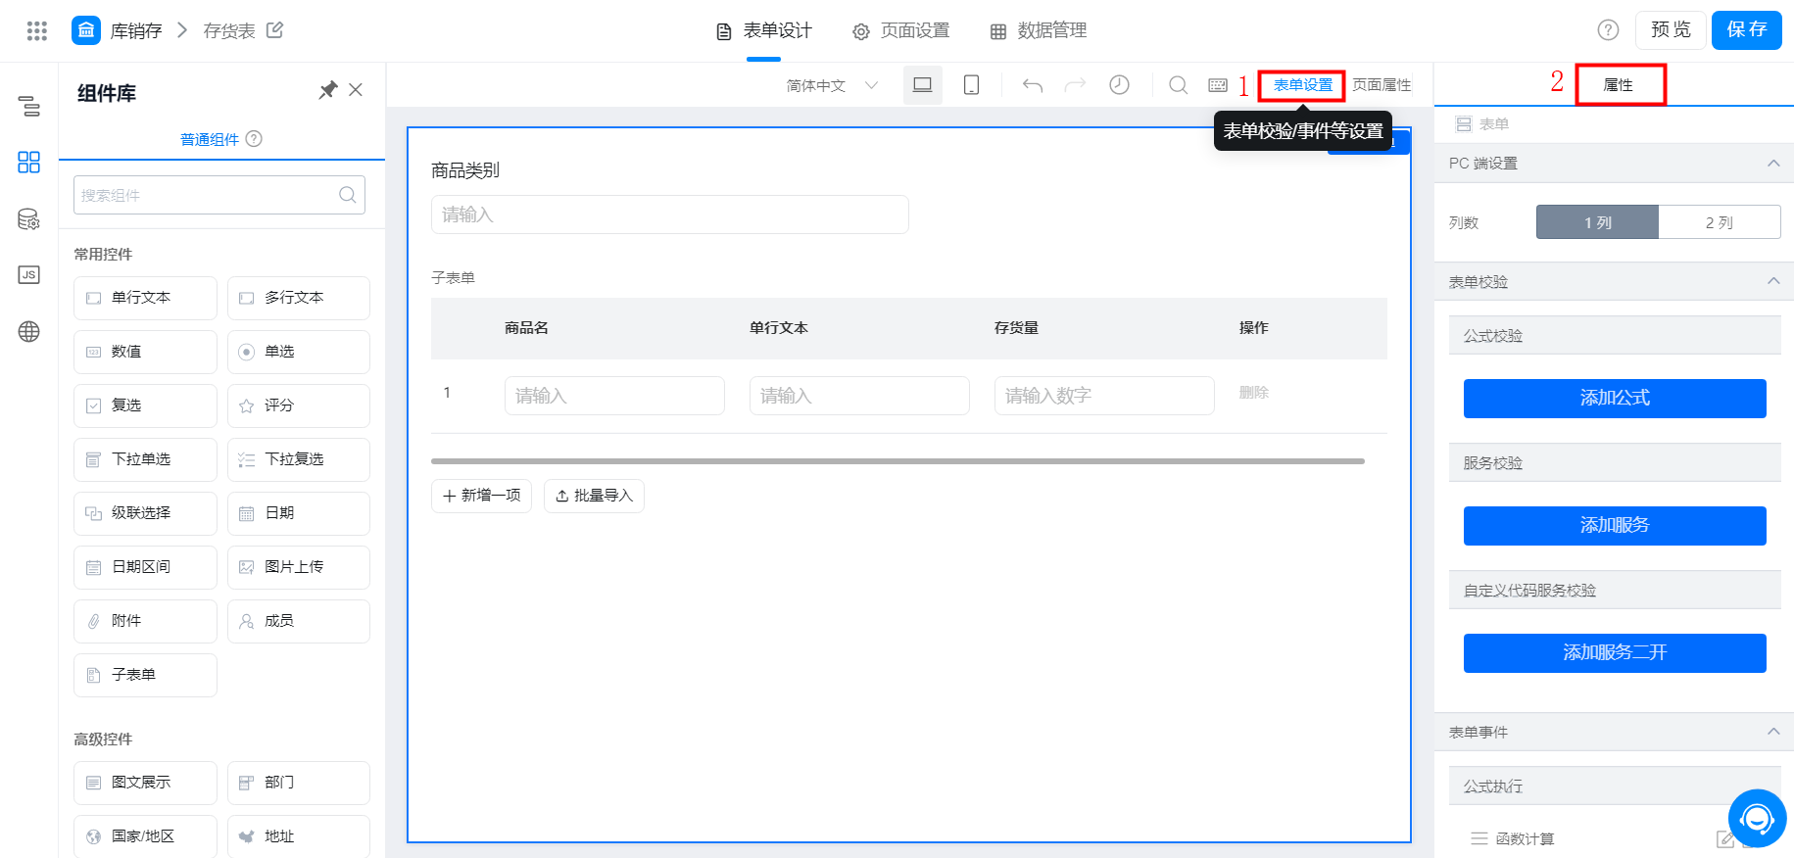Screen dimensions: 1794x858
Task: Open the 简体中文 language dropdown
Action: pos(832,86)
